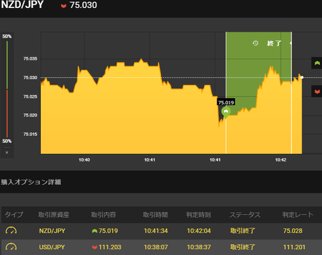Click the 判定レート column header

(298, 215)
